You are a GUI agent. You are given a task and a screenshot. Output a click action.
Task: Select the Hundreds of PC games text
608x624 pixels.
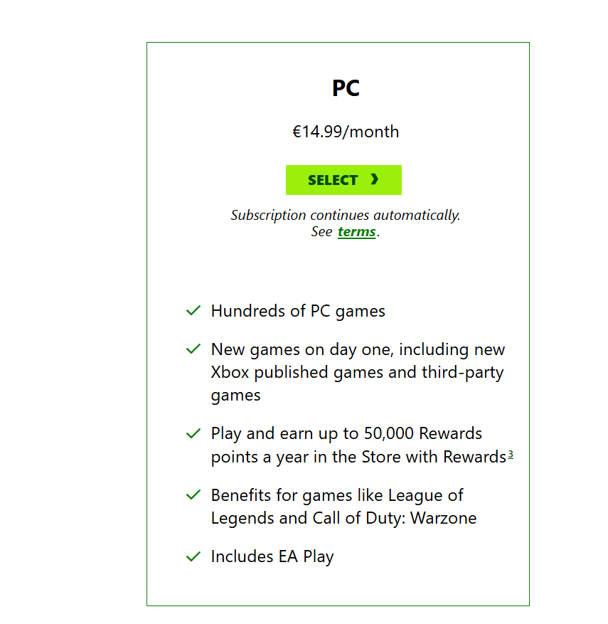pyautogui.click(x=298, y=311)
